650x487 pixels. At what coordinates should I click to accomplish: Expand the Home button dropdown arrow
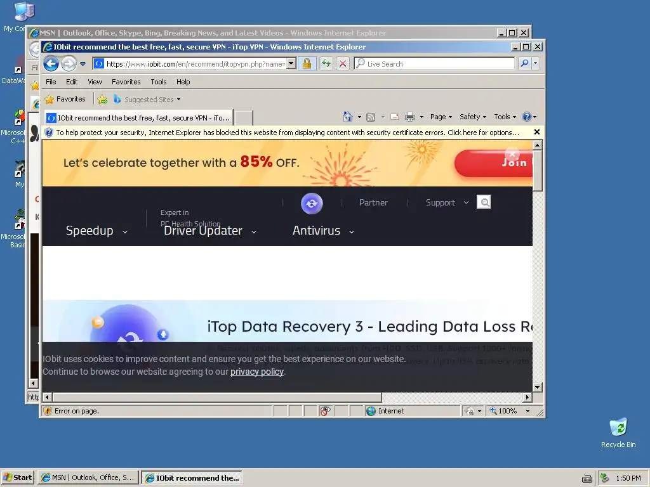(x=359, y=117)
